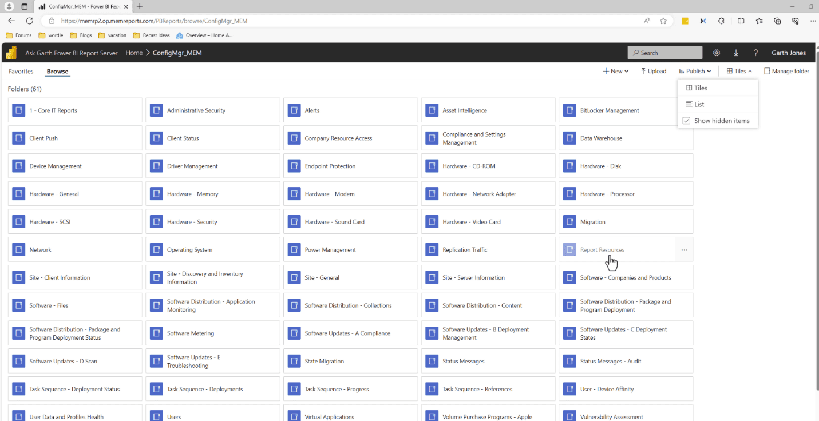Click the browser refresh icon

pyautogui.click(x=29, y=21)
